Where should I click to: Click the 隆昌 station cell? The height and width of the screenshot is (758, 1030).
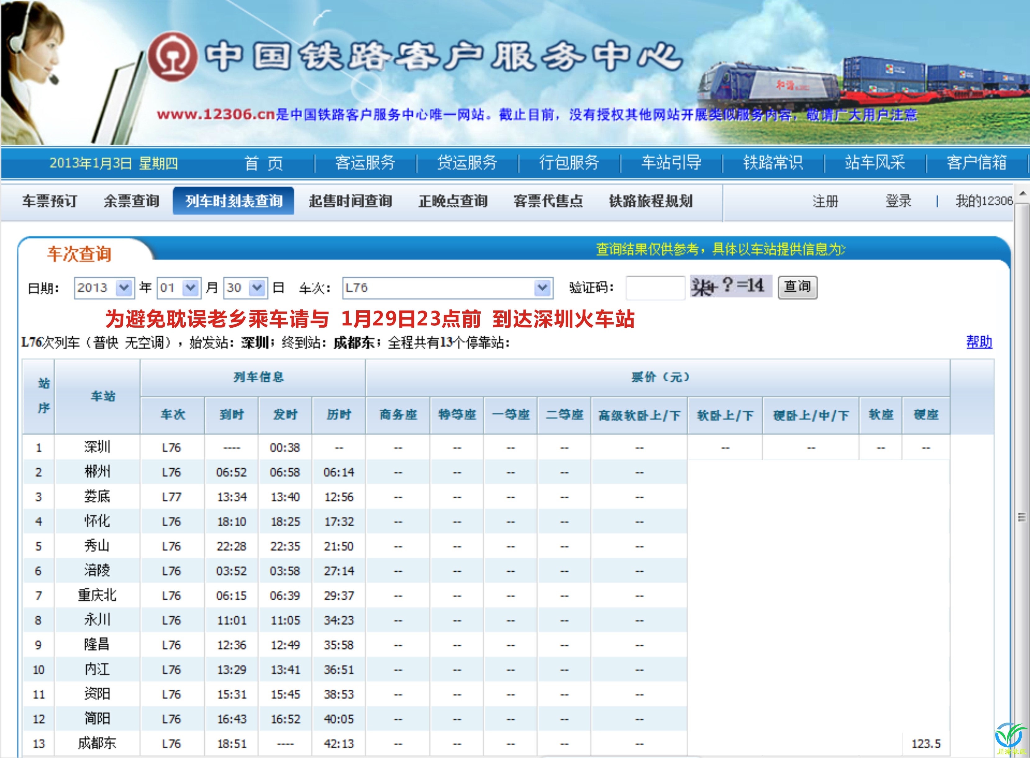click(x=97, y=645)
